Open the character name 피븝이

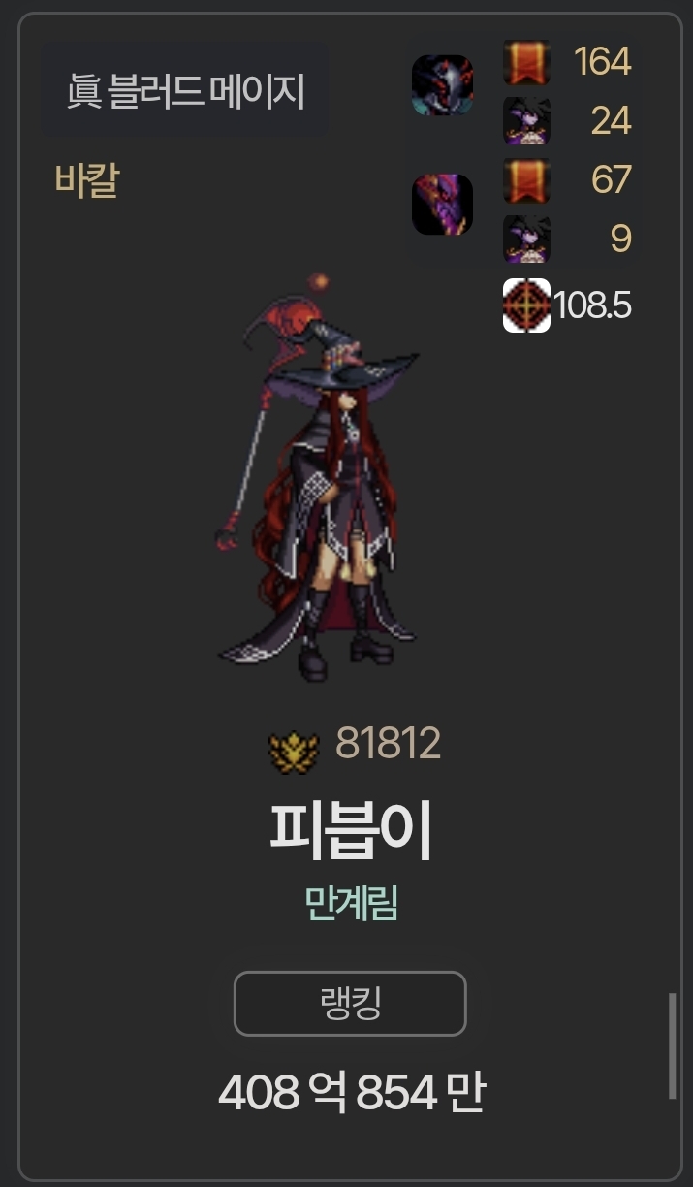(351, 831)
